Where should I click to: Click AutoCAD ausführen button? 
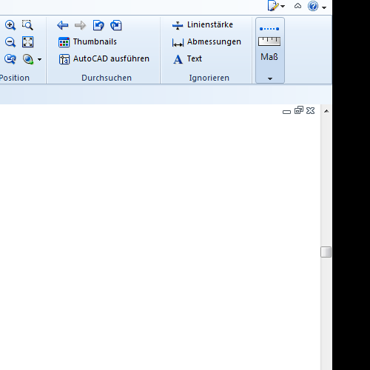104,59
